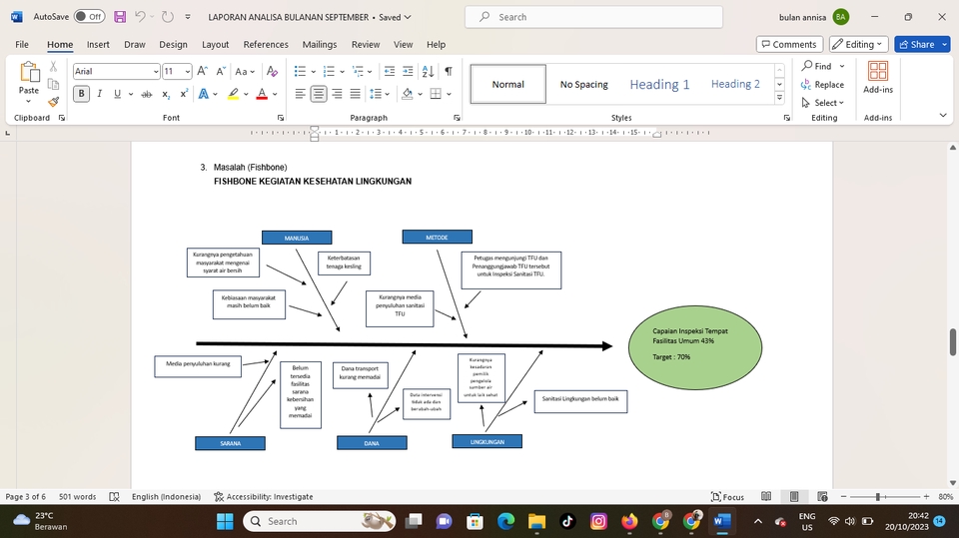Decrease paragraph indent
Viewport: 959px width, 538px height.
[389, 72]
